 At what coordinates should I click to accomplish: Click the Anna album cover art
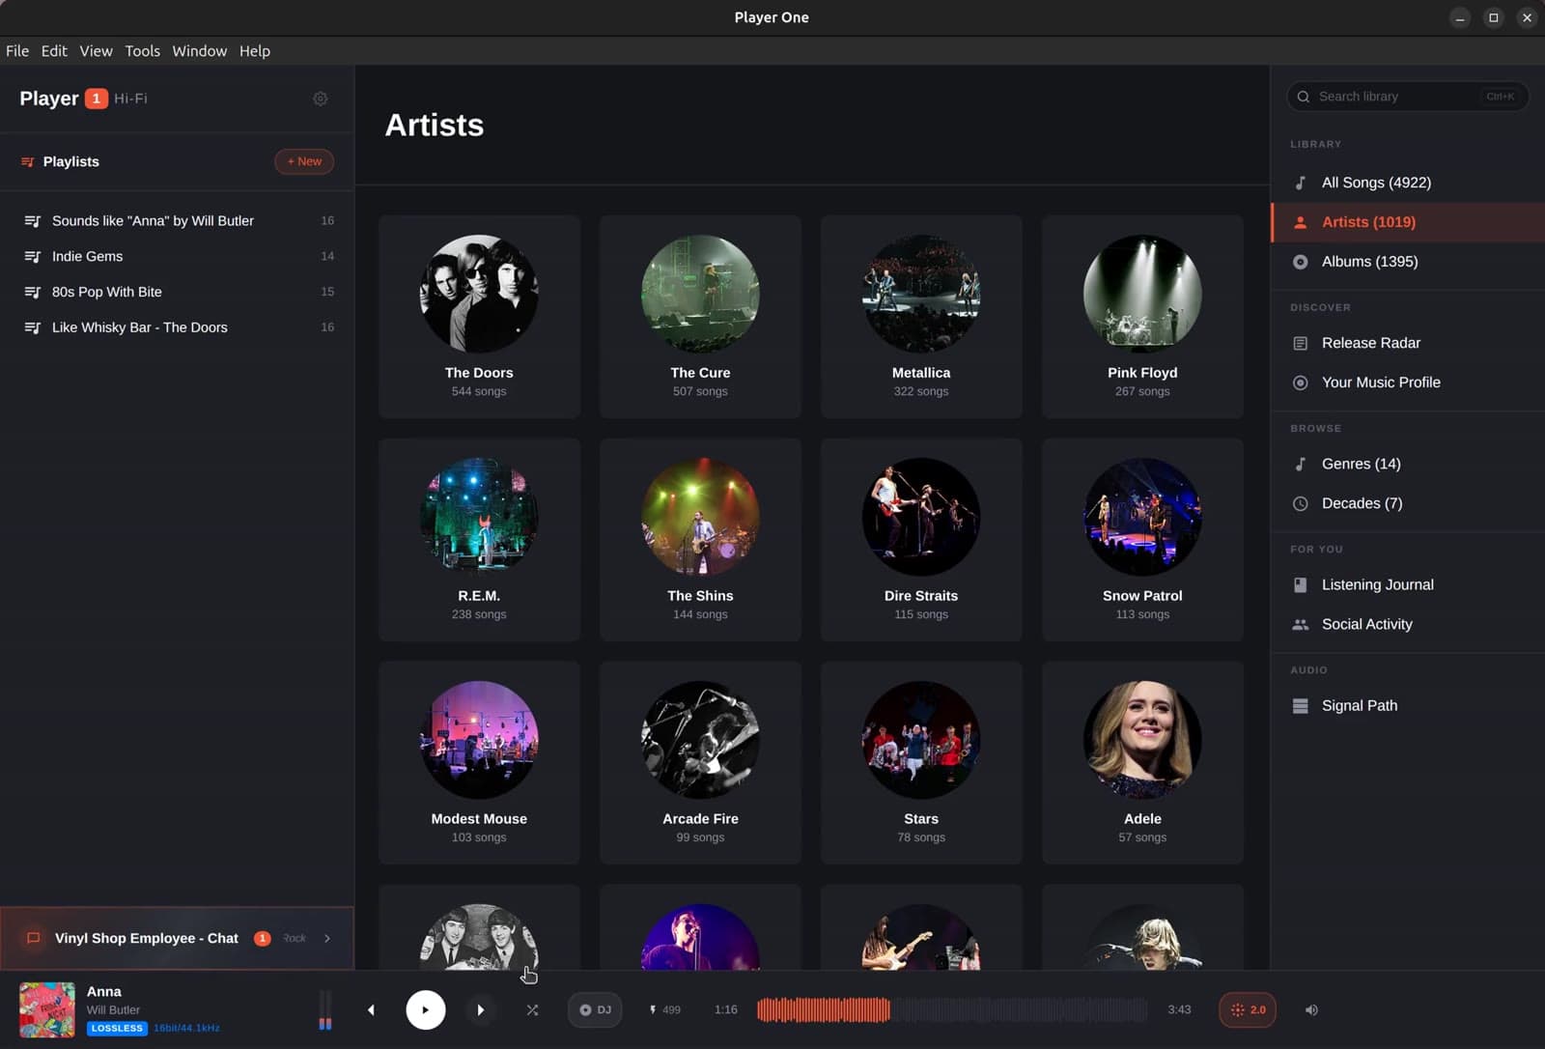coord(47,1009)
